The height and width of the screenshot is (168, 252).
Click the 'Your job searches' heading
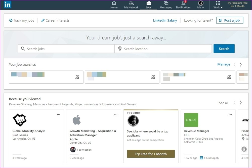click(x=22, y=64)
